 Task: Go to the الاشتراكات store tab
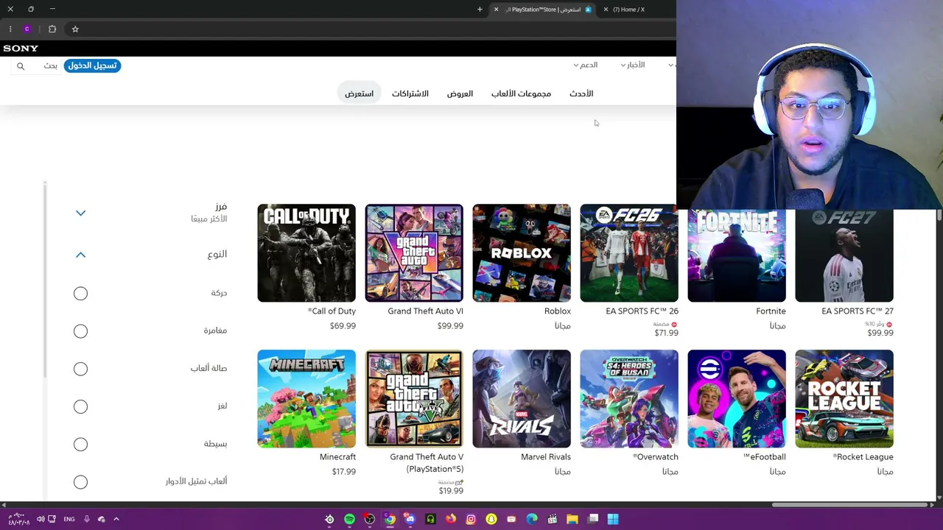[410, 93]
